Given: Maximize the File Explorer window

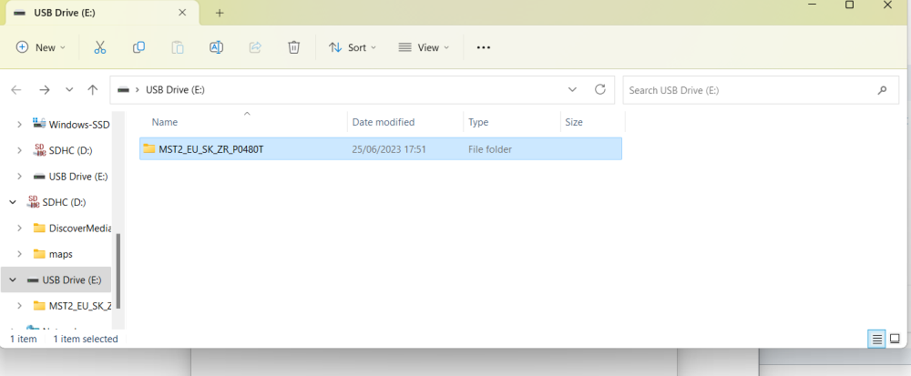Looking at the screenshot, I should point(849,5).
